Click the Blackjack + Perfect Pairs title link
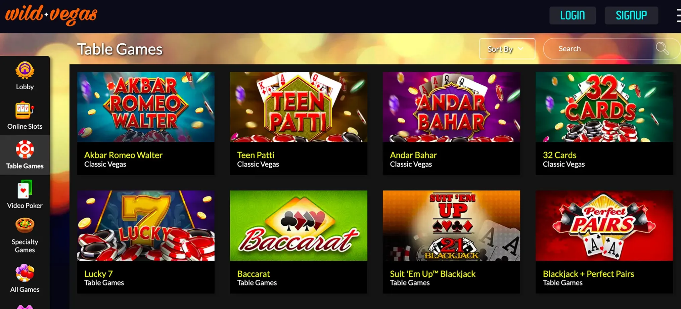The width and height of the screenshot is (681, 309). [x=588, y=274]
